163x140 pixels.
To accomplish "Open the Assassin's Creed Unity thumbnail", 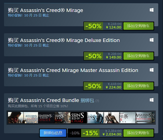I will coord(31,117).
